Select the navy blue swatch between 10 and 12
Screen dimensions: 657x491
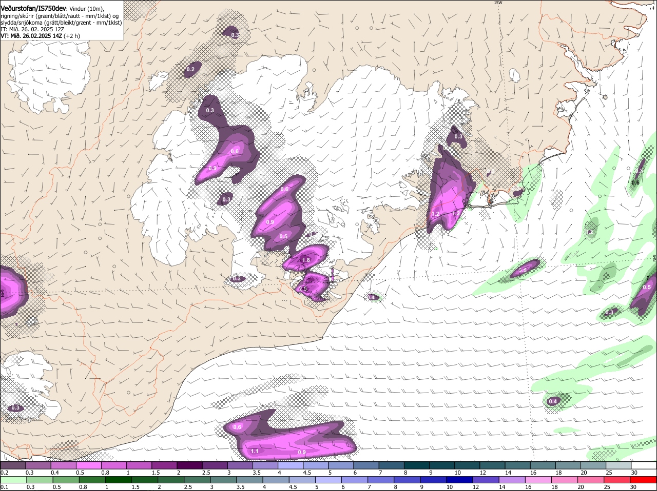point(459,480)
